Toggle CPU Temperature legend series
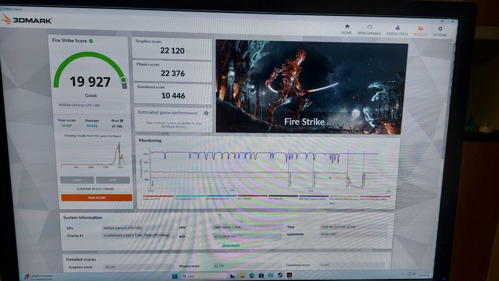Viewport: 499px width, 281px height. point(190,197)
